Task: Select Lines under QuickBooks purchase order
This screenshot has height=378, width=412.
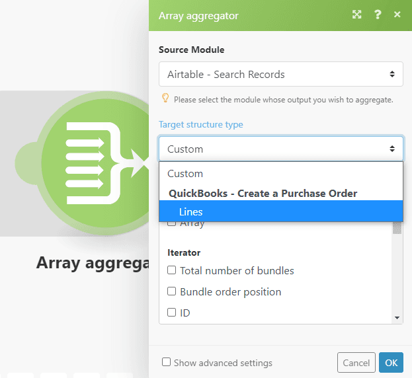Action: pos(191,211)
